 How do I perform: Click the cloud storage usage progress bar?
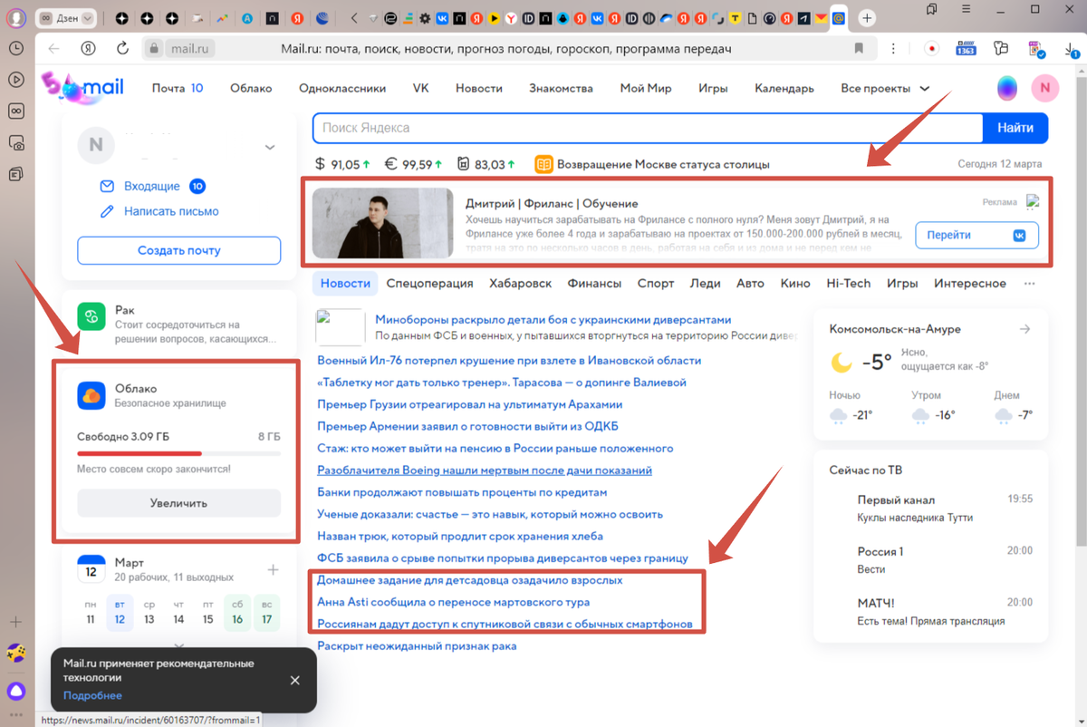(x=178, y=452)
